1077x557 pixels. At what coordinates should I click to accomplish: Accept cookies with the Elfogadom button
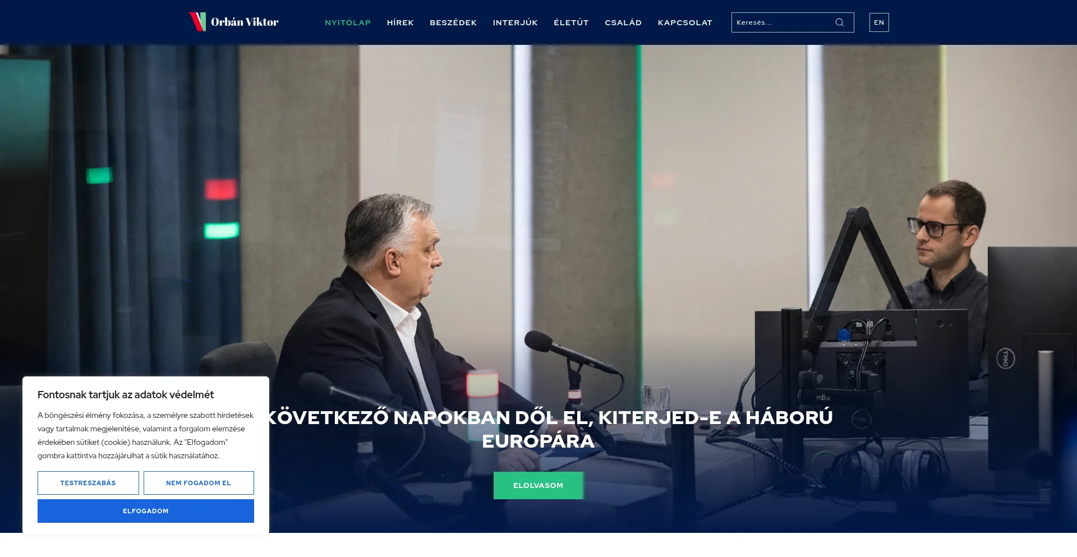click(146, 511)
